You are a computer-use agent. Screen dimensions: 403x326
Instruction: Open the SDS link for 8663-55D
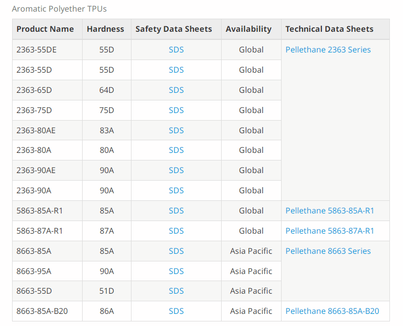coord(176,291)
